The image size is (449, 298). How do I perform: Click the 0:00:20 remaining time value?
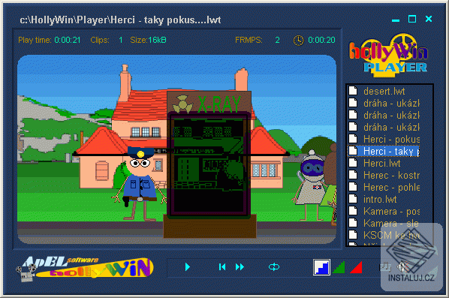321,40
